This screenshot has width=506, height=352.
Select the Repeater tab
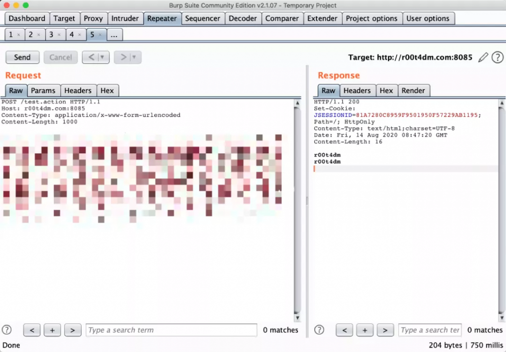click(162, 18)
